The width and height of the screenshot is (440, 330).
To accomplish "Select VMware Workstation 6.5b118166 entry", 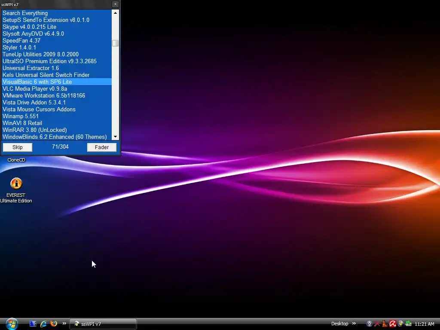I will click(x=57, y=96).
